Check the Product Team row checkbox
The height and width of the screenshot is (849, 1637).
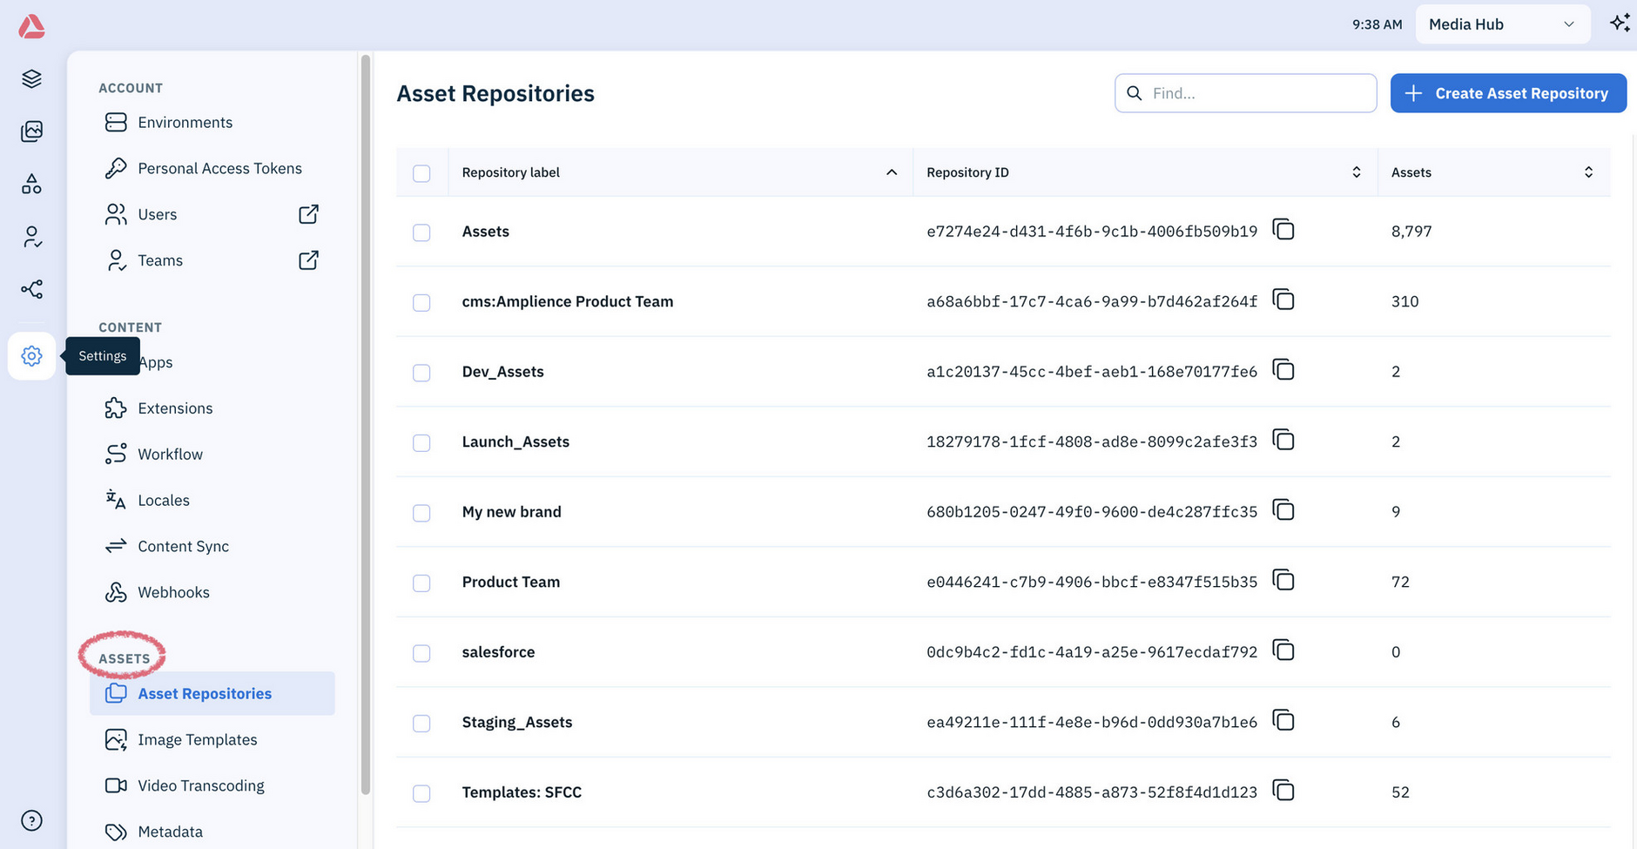tap(421, 583)
